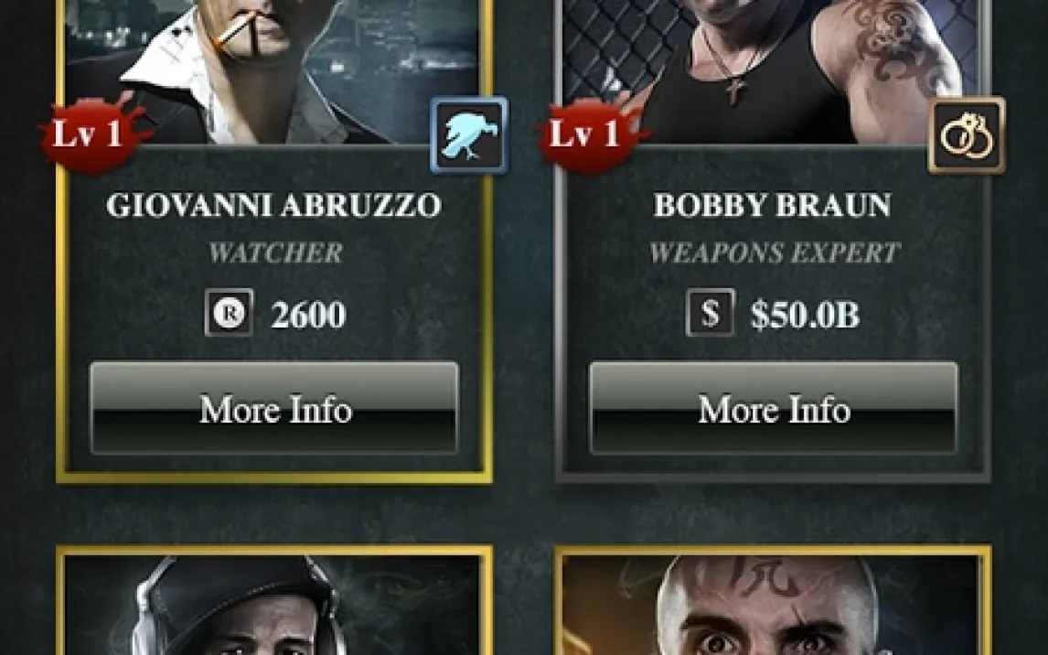Viewport: 1048px width, 655px height.
Task: Click the Watcher role label
Action: pyautogui.click(x=275, y=252)
